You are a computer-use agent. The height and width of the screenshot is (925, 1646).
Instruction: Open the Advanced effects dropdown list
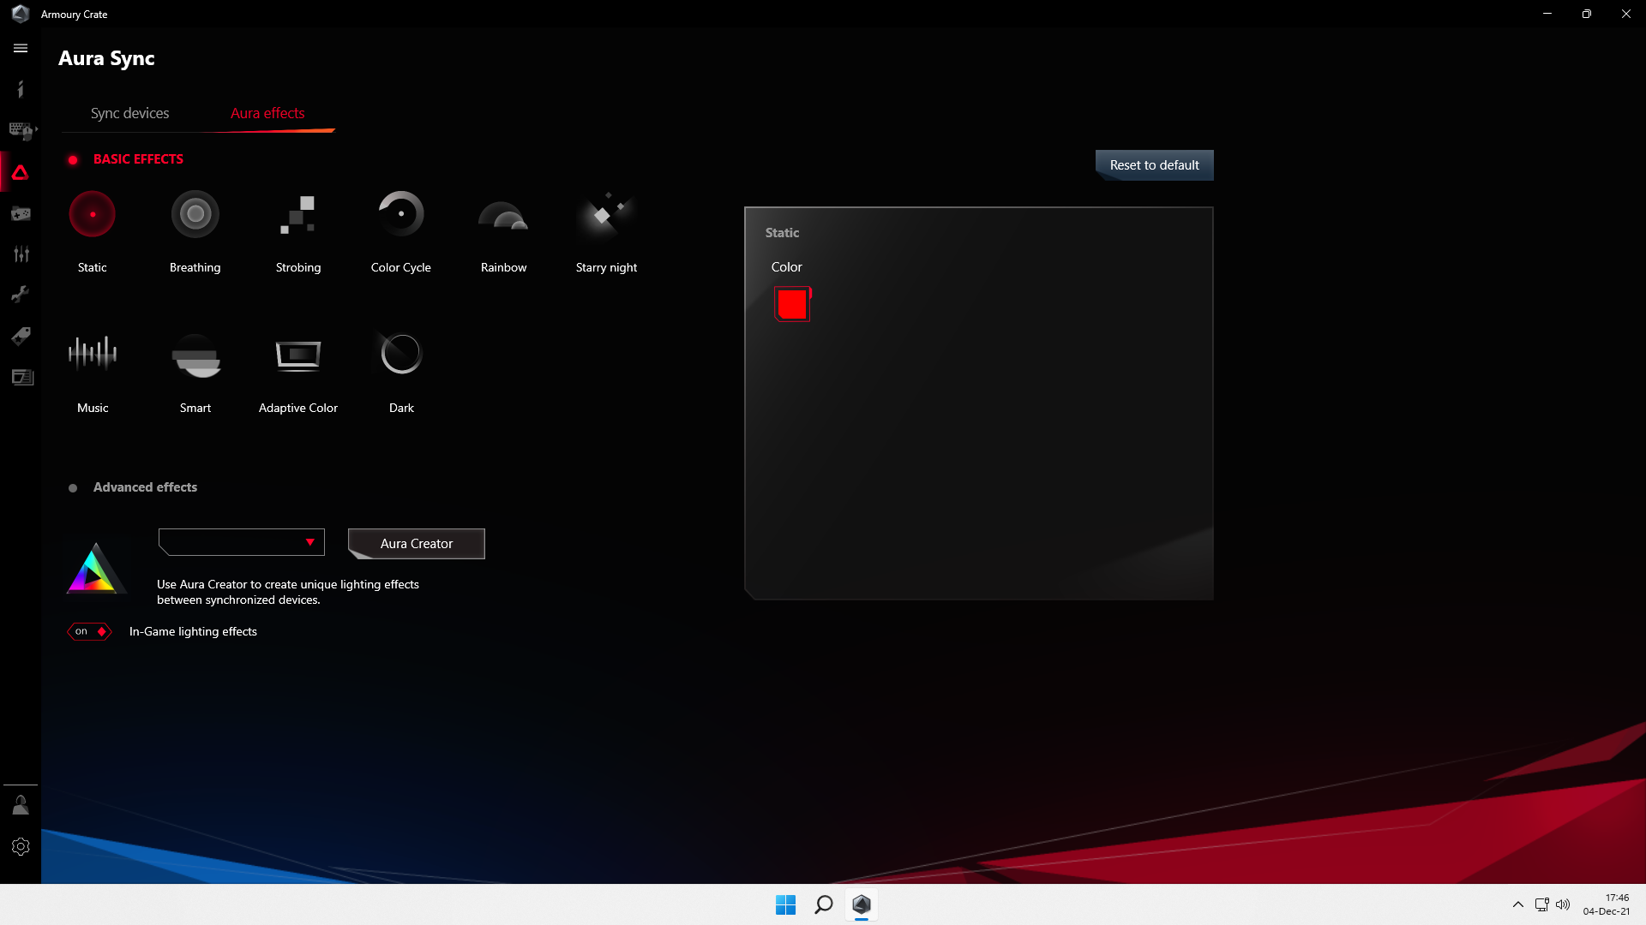click(x=242, y=542)
